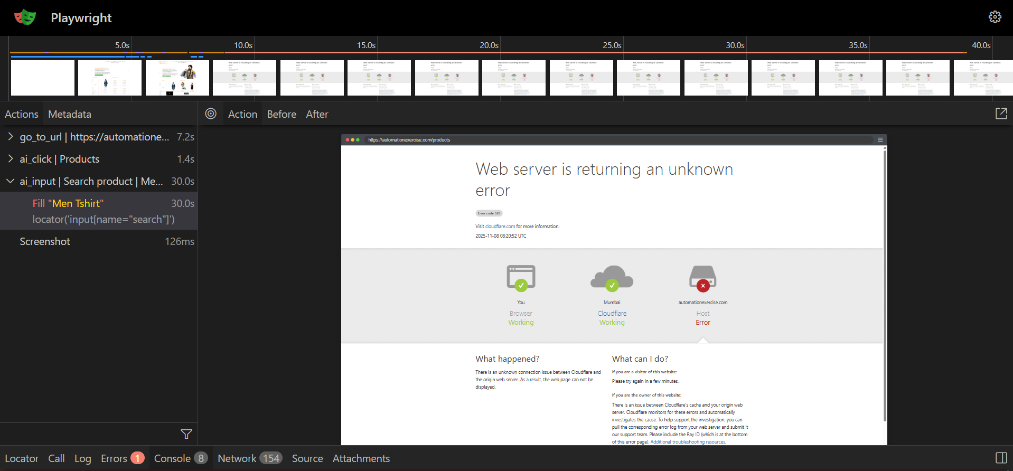Click the Browser Working status icon

coord(521,278)
